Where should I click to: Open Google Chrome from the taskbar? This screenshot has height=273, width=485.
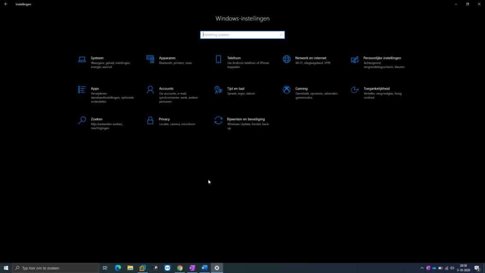180,268
